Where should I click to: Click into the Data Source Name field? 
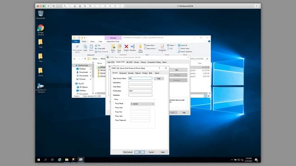click(x=140, y=78)
